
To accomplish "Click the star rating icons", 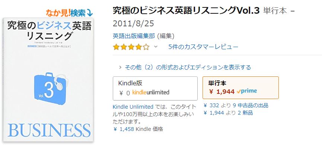I will 131,47.
